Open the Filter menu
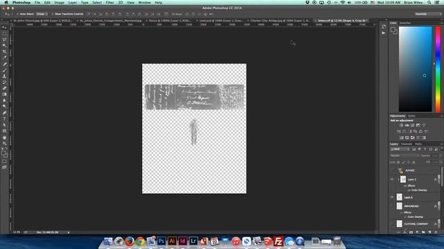Image resolution: width=444 pixels, height=249 pixels. (x=110, y=3)
